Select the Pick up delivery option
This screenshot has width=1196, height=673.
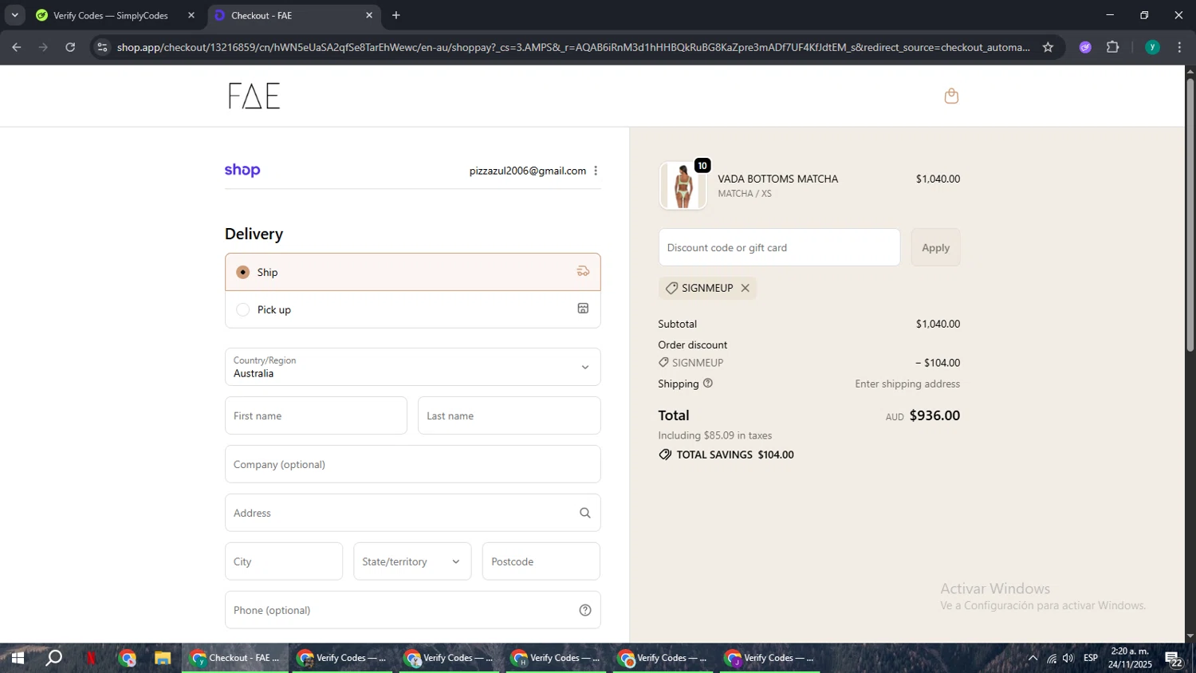[x=412, y=309]
